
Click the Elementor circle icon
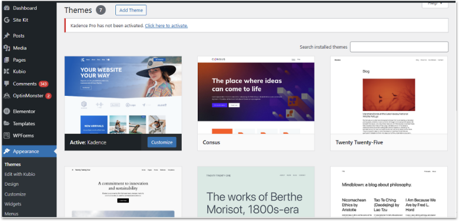(6, 111)
